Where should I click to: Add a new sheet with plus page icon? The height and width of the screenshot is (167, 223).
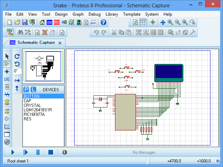pos(37,32)
